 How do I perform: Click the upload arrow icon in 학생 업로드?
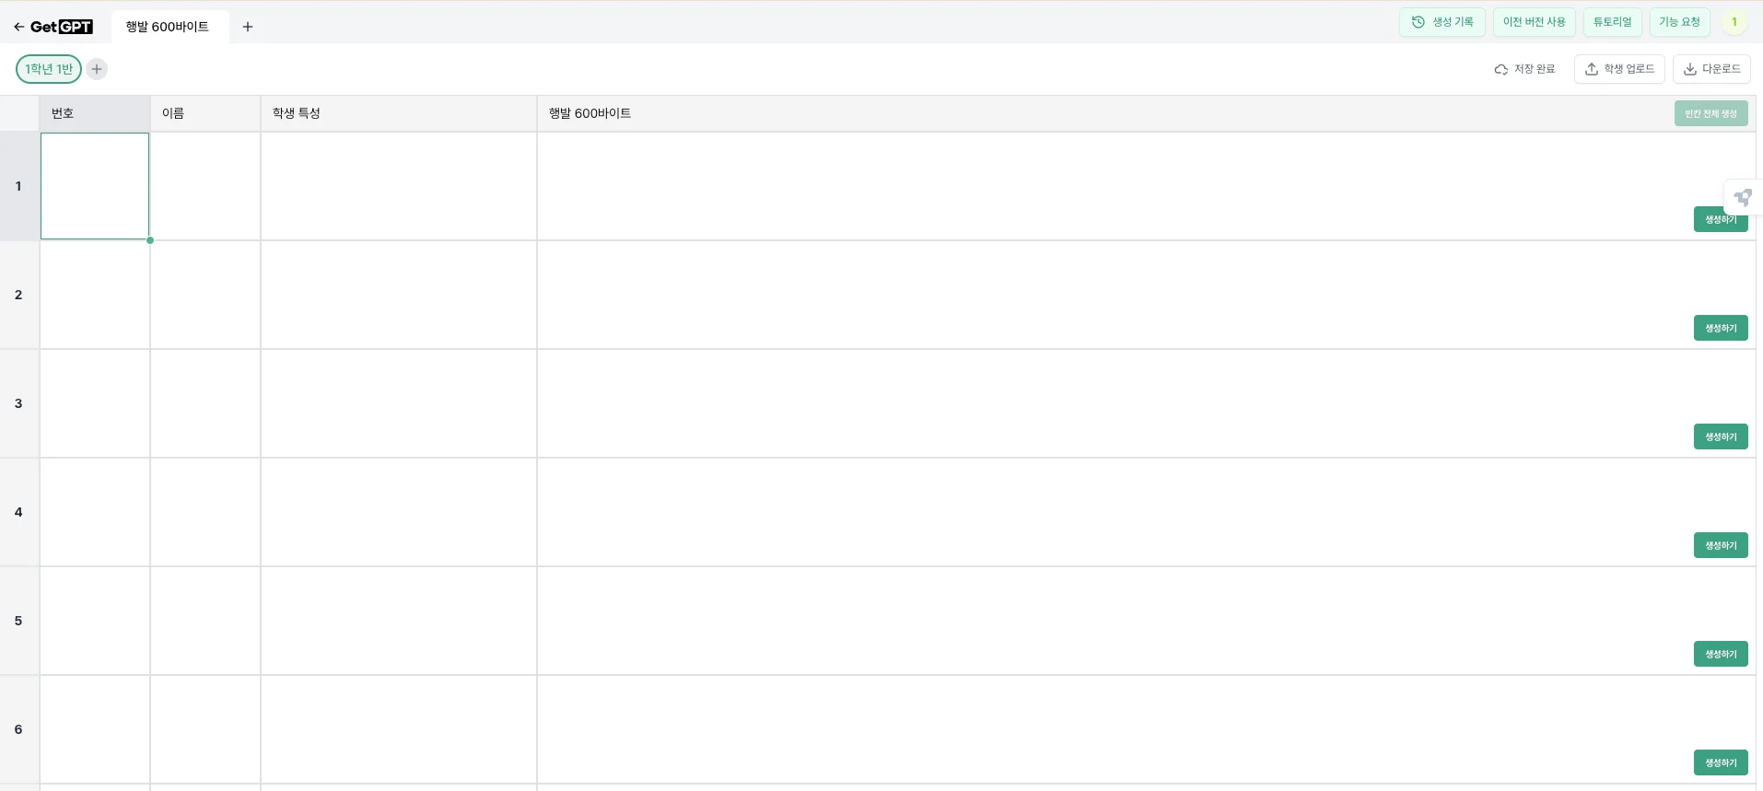[x=1591, y=69]
